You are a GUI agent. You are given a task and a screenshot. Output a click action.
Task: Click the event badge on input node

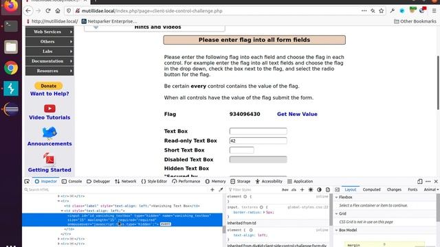165,224
